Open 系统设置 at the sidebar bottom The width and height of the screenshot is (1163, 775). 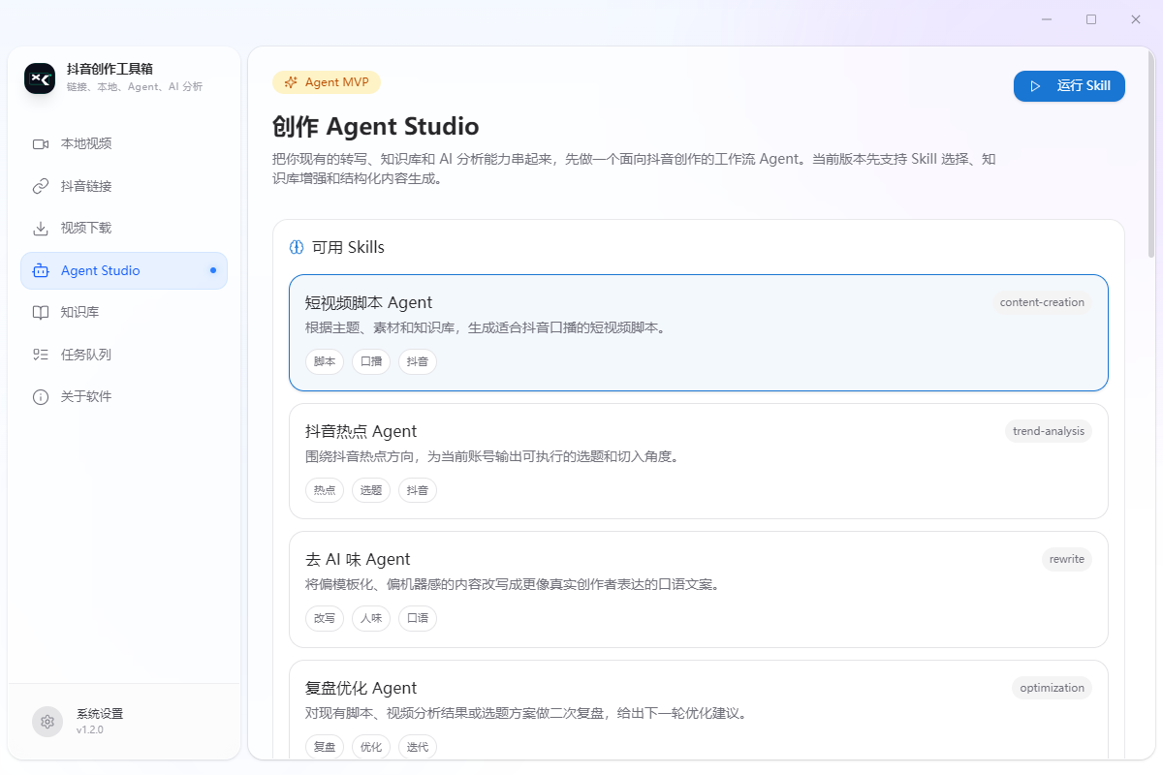coord(124,722)
